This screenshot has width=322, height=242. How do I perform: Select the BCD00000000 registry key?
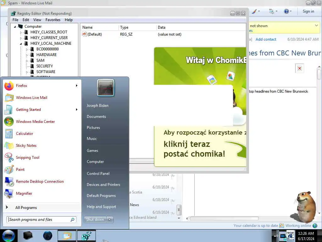pyautogui.click(x=47, y=49)
